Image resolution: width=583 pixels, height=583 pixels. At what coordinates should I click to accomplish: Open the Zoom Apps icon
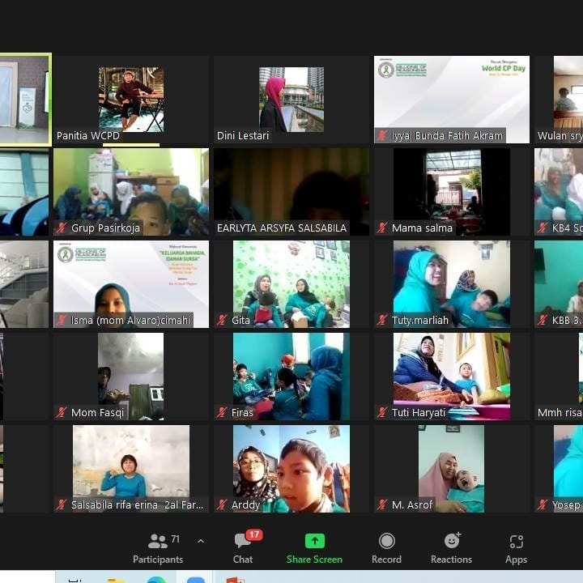[517, 542]
